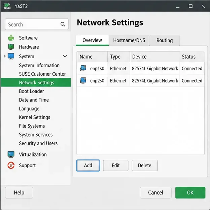Open Language module
The image size is (210, 210).
(29, 109)
